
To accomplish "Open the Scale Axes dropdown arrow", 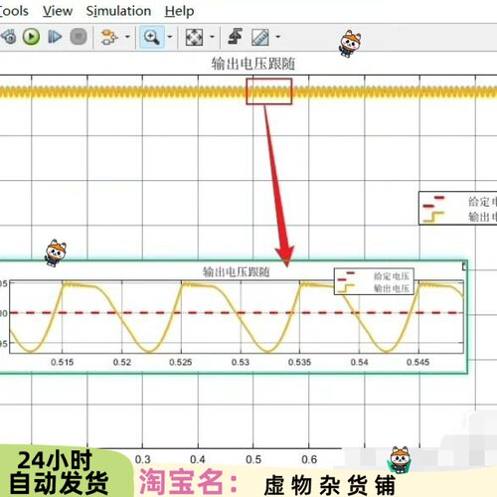I will 213,37.
